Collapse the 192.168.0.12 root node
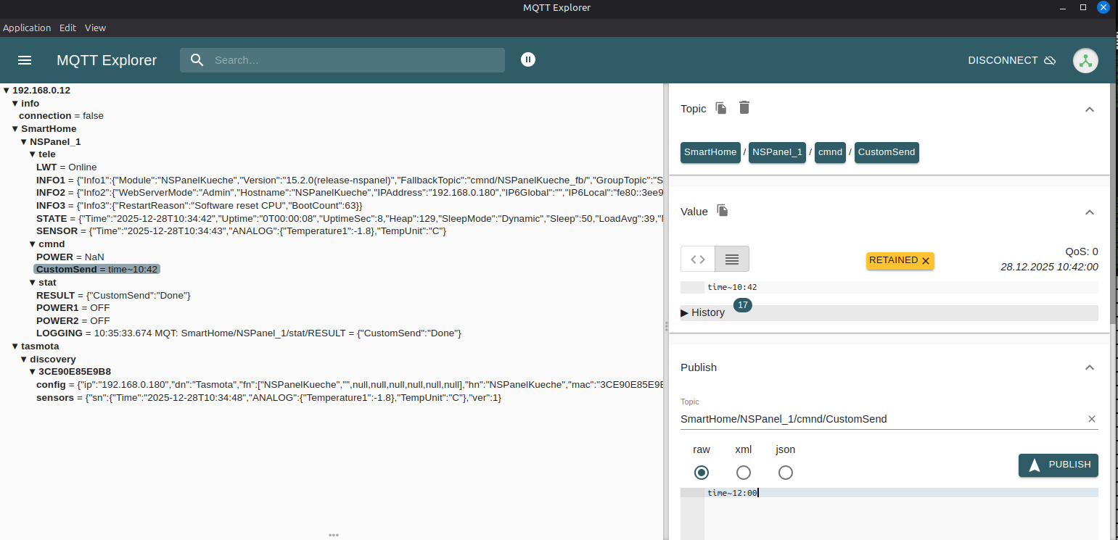The width and height of the screenshot is (1118, 540). (7, 91)
